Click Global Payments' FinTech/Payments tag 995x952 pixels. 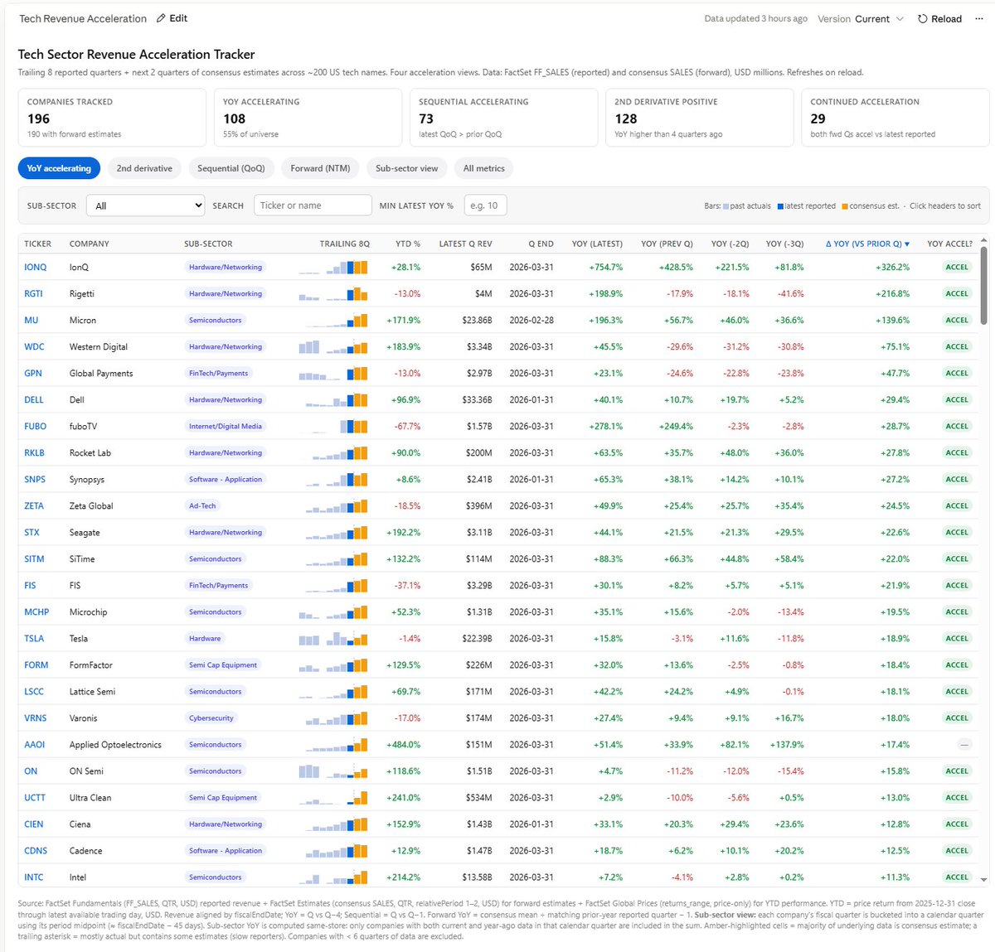click(218, 373)
